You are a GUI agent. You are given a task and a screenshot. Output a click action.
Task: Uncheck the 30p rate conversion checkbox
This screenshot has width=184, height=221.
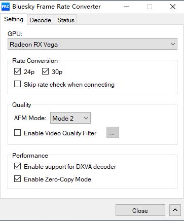coord(45,71)
